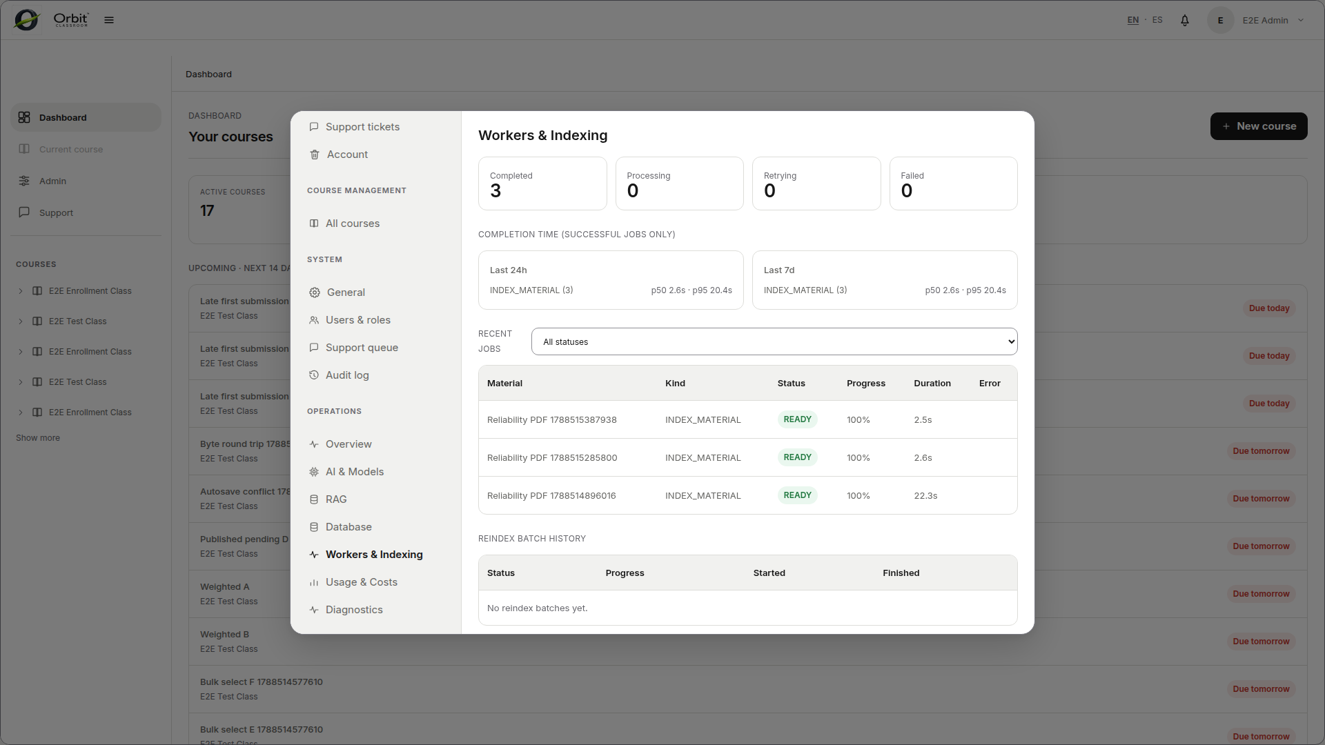The height and width of the screenshot is (745, 1325).
Task: Toggle the hamburger sidebar menu
Action: click(109, 20)
